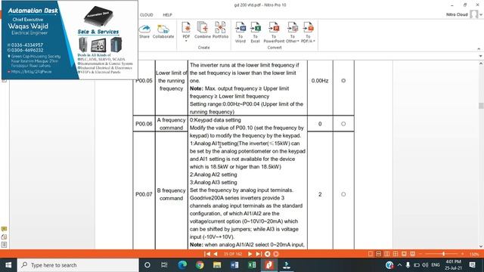484x272 pixels.
Task: Adjust the zoom slider handle
Action: 444,254
